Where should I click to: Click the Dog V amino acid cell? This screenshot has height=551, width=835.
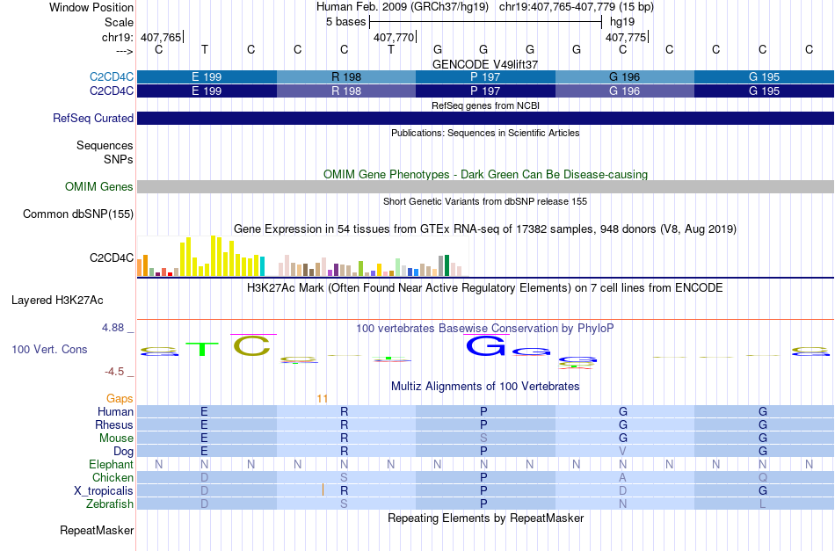(x=622, y=452)
